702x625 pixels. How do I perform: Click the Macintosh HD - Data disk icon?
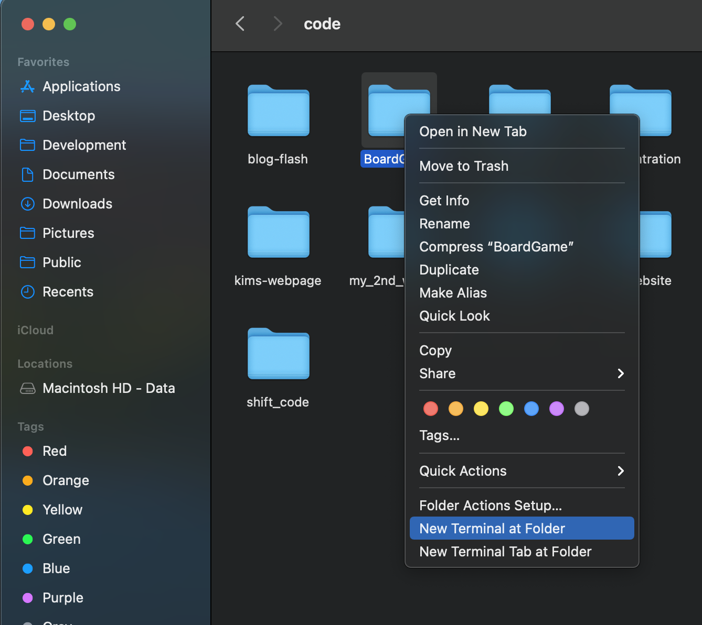pos(27,388)
